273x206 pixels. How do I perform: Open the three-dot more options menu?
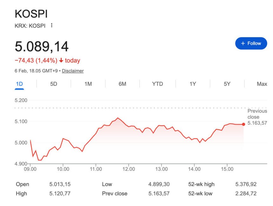(52, 25)
